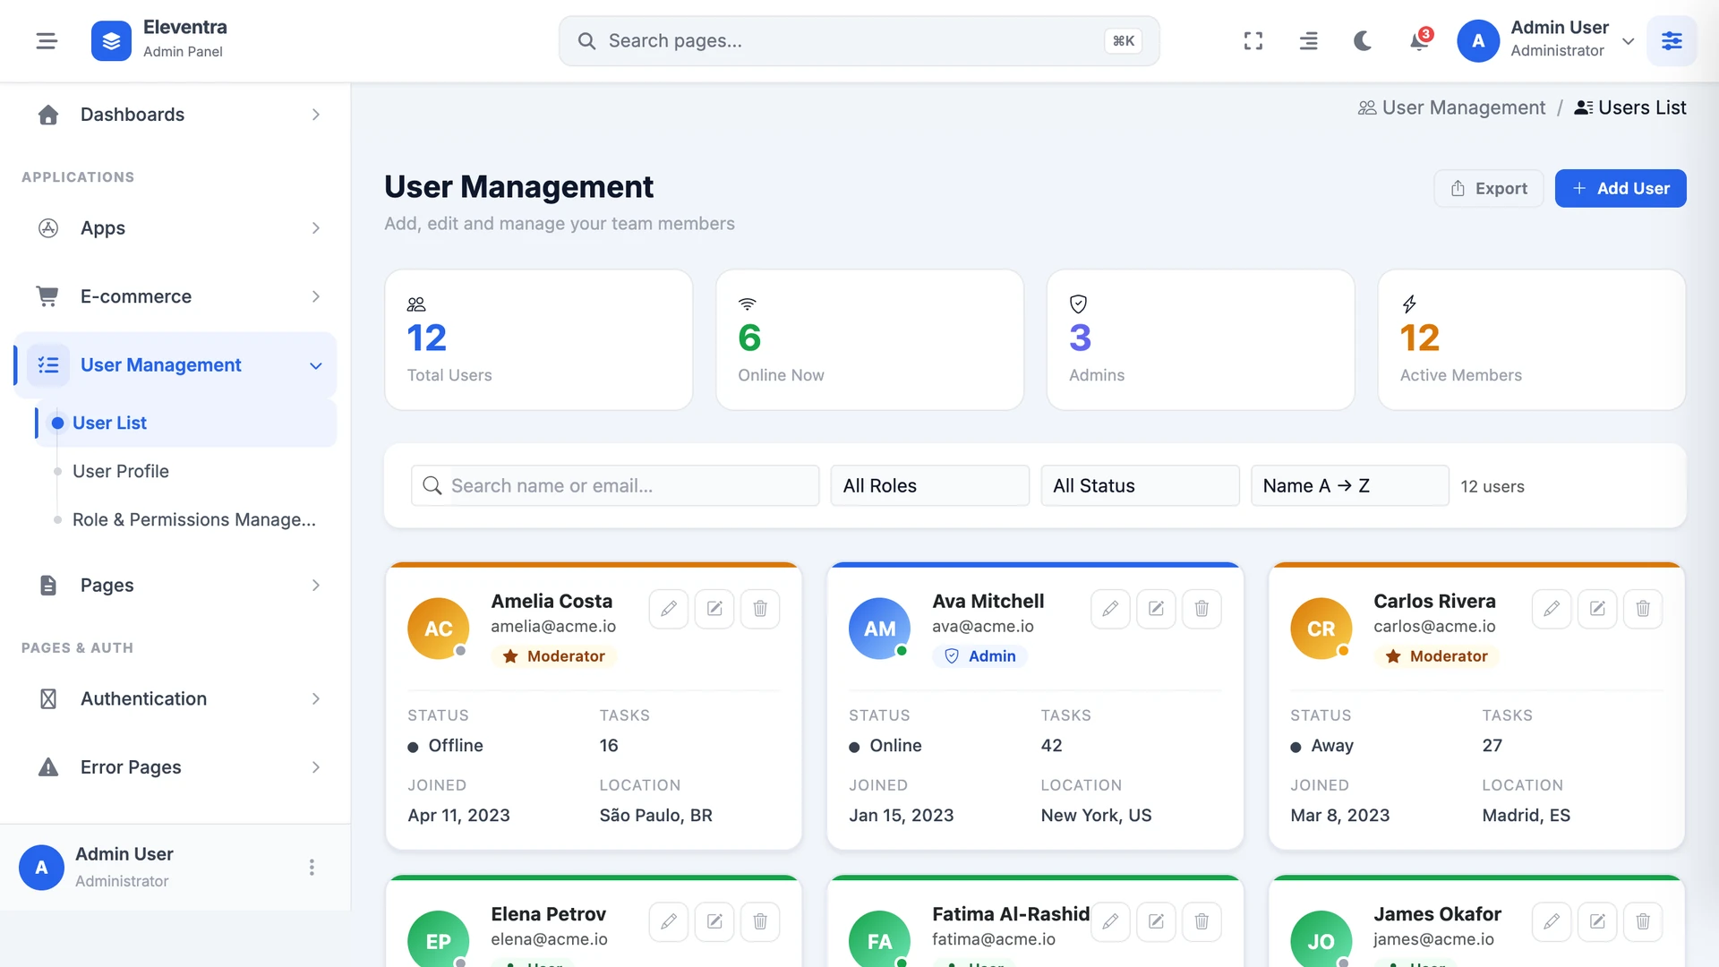This screenshot has width=1719, height=967.
Task: Focus the Search pages input
Action: pyautogui.click(x=859, y=40)
